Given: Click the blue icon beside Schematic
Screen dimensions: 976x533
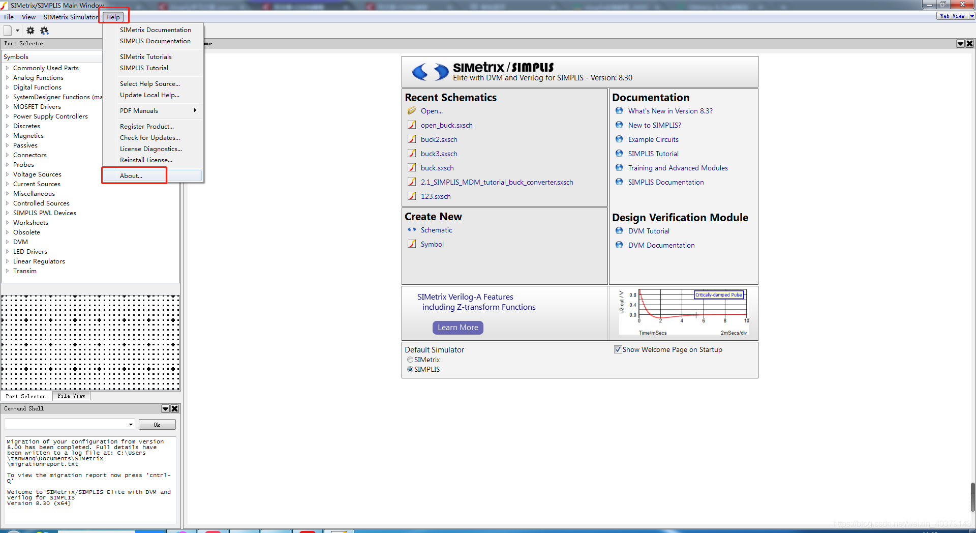Looking at the screenshot, I should (x=412, y=230).
